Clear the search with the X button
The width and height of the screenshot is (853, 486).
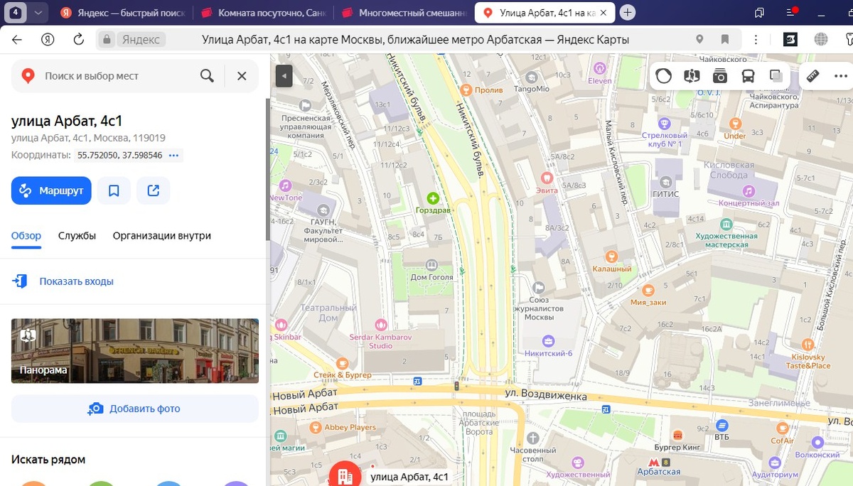pyautogui.click(x=242, y=76)
